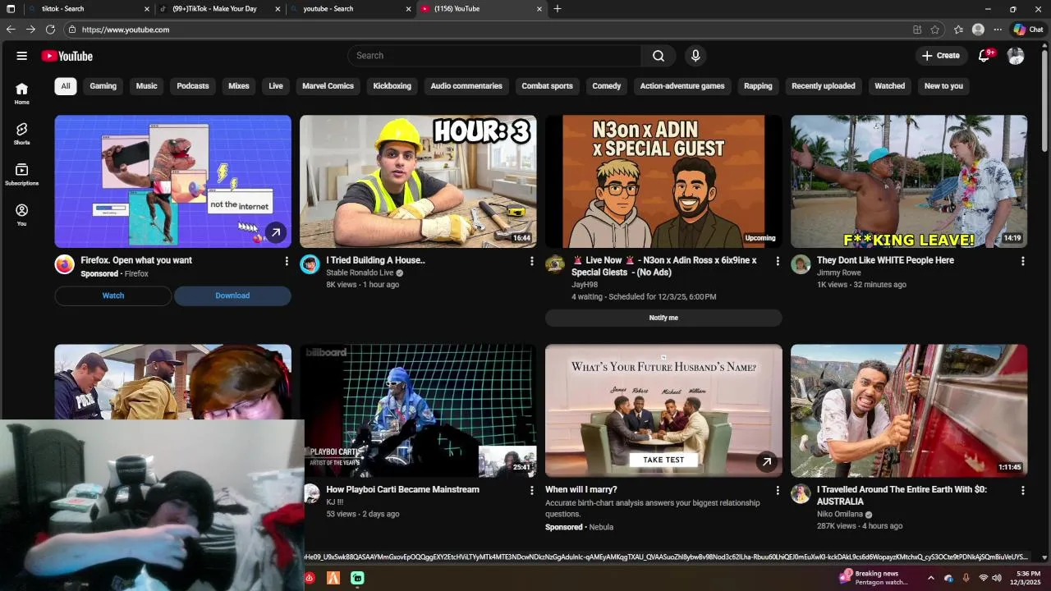This screenshot has height=591, width=1051.
Task: Select the Music filter chip
Action: (146, 86)
